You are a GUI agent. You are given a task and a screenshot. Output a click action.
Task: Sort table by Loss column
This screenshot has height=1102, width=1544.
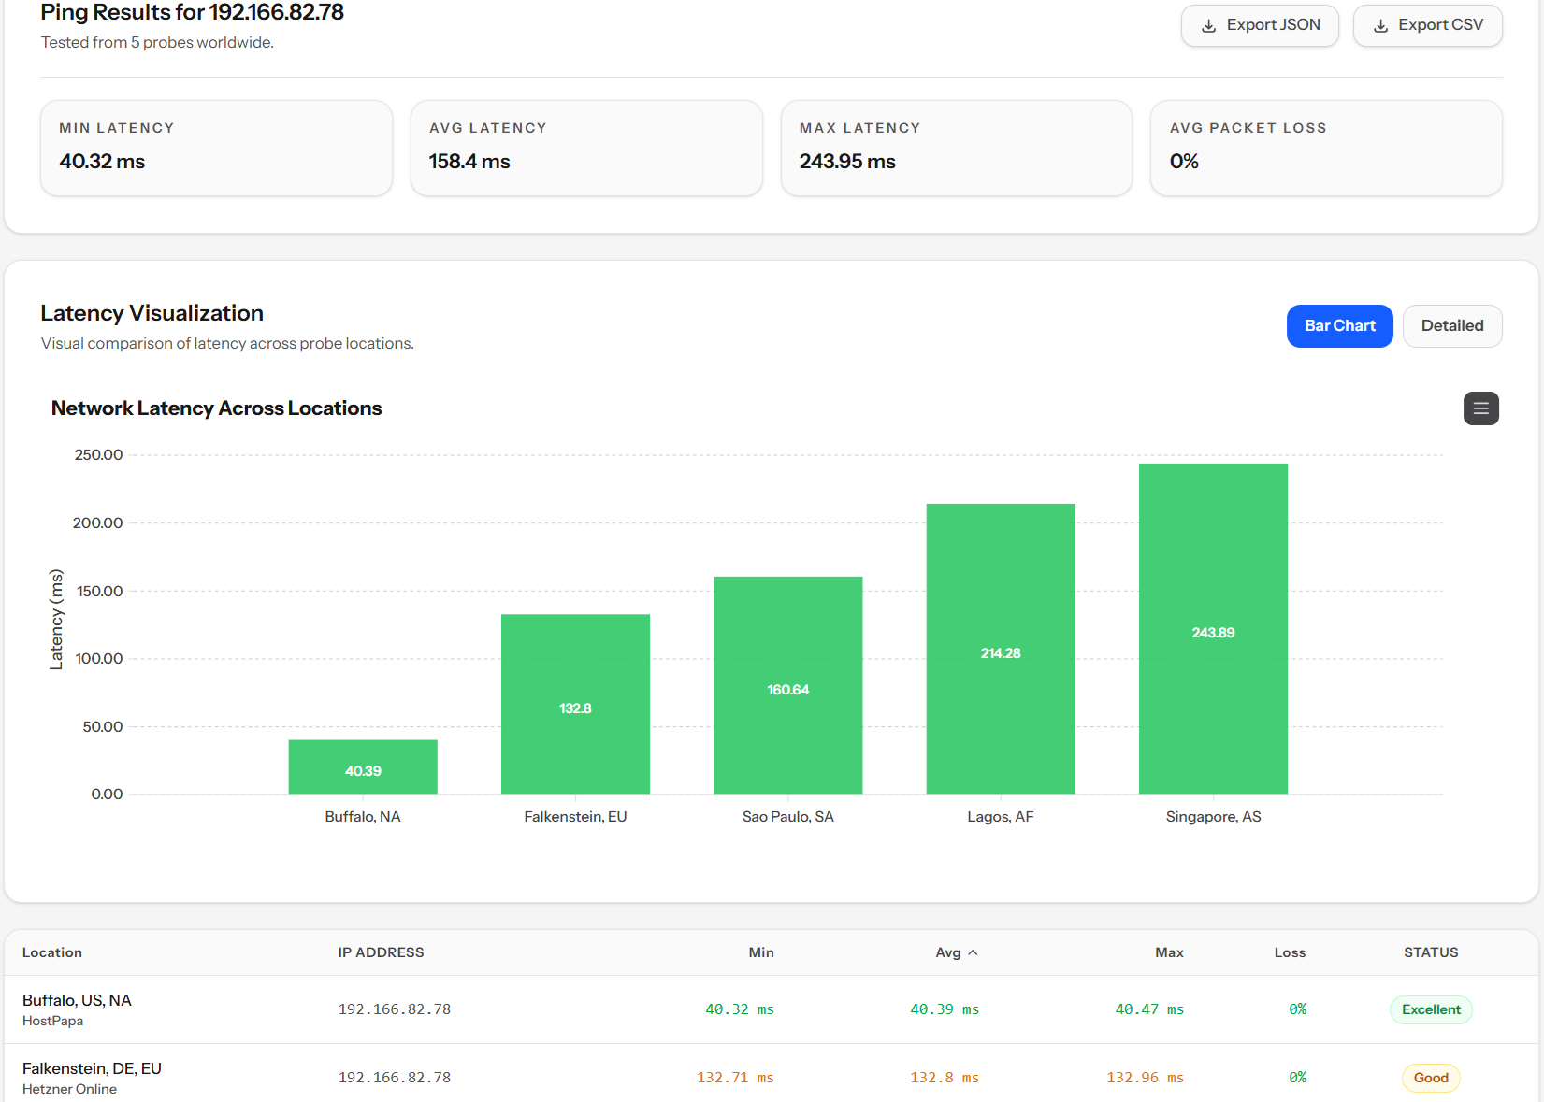click(1290, 952)
